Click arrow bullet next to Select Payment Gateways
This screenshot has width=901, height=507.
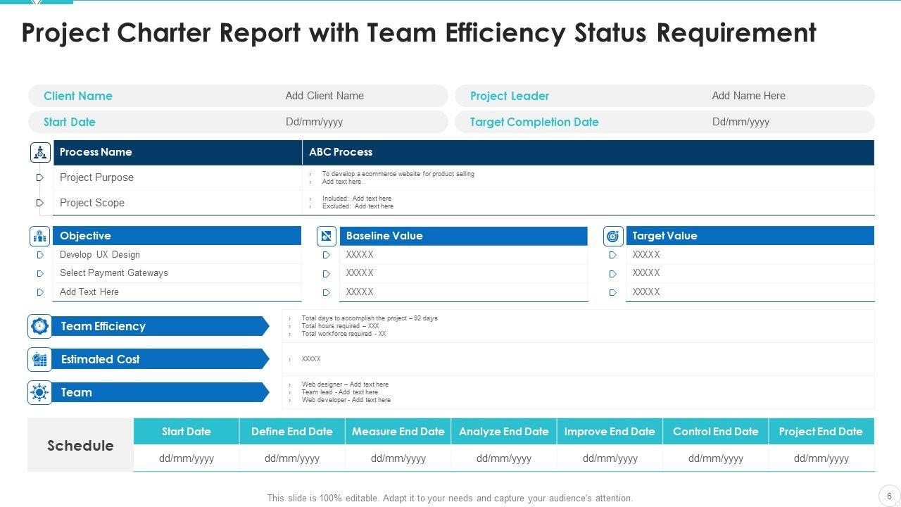[x=40, y=273]
